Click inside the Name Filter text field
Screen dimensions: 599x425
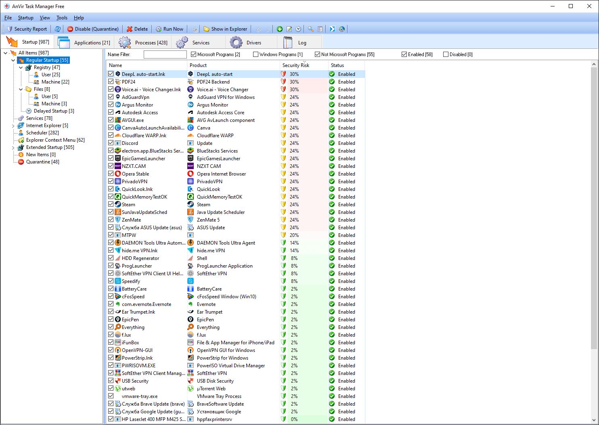point(165,54)
